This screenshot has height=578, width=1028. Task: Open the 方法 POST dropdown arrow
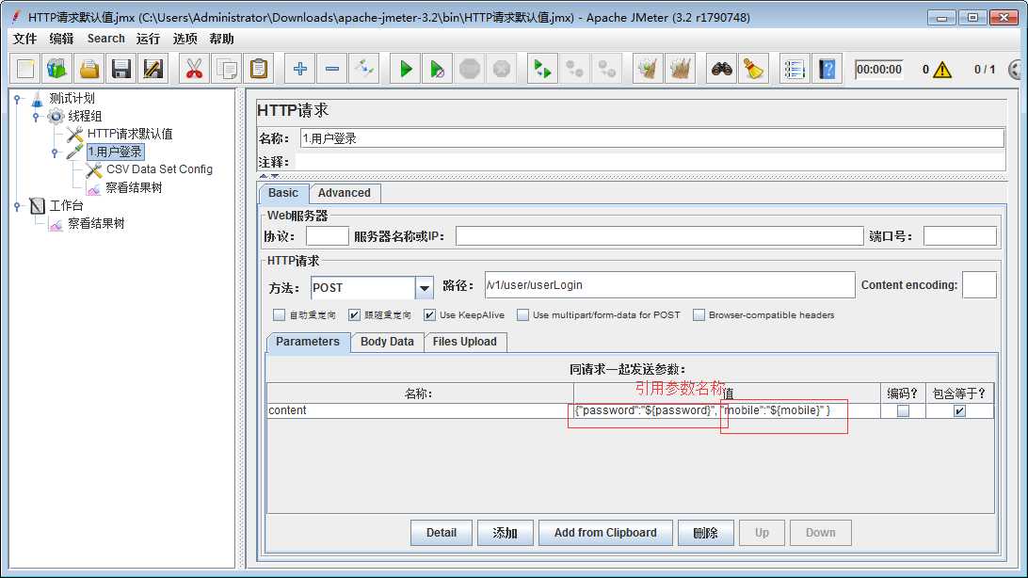pyautogui.click(x=425, y=288)
